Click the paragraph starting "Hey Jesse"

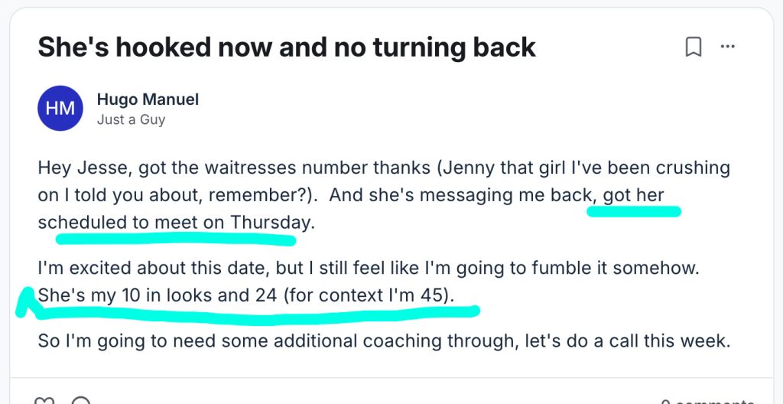306,168
